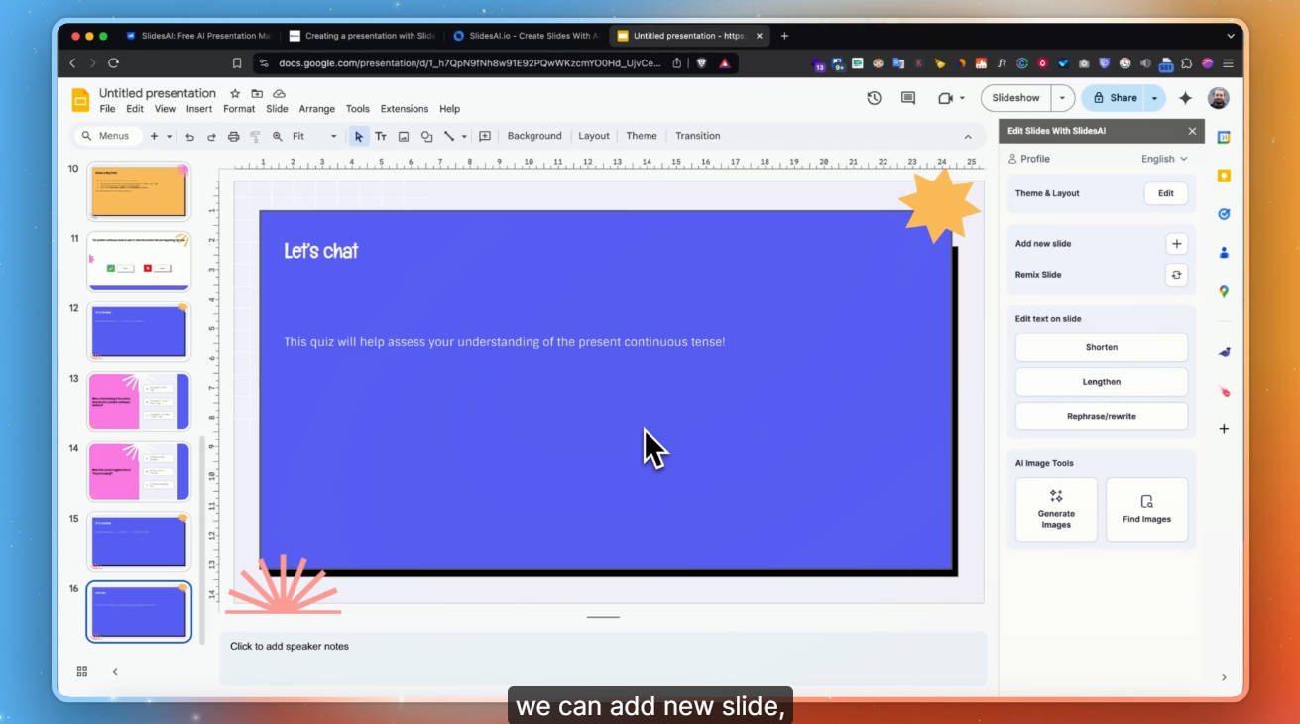Click the New slide plus icon
Image resolution: width=1300 pixels, height=724 pixels.
tap(154, 136)
